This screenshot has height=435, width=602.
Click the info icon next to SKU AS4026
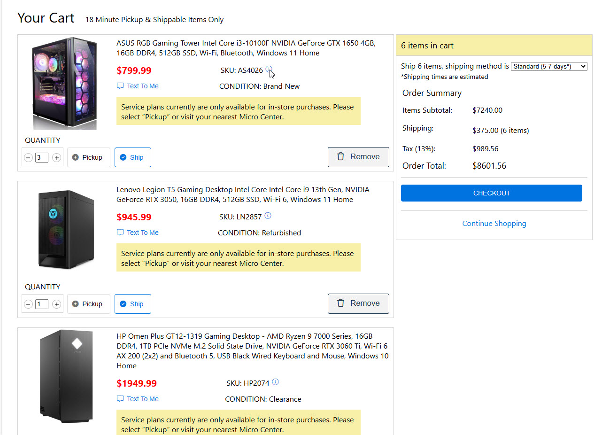(269, 70)
